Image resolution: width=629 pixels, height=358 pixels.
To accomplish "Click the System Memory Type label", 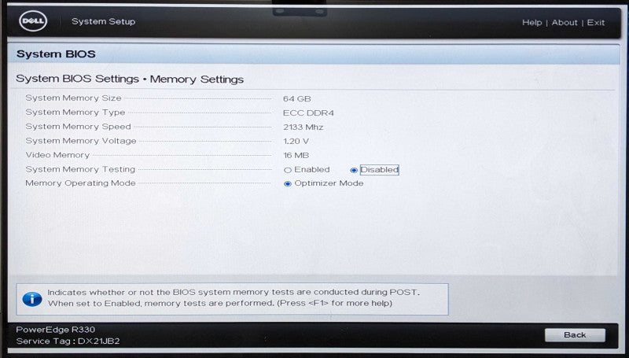I will (75, 113).
